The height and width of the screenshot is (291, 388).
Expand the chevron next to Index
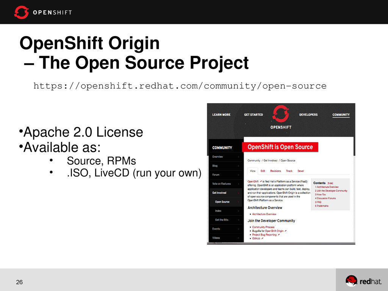coord(239,211)
